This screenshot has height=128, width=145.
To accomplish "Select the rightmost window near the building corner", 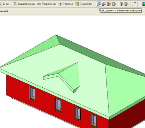I will point(94,121).
